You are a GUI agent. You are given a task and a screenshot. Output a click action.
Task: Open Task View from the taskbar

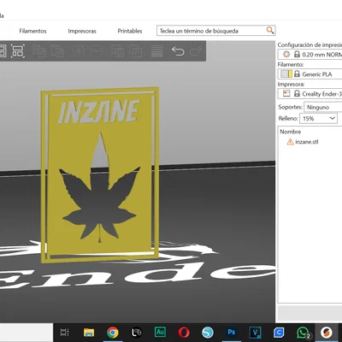(64, 333)
